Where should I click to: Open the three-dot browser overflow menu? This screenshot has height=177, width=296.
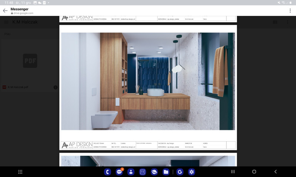point(290,11)
